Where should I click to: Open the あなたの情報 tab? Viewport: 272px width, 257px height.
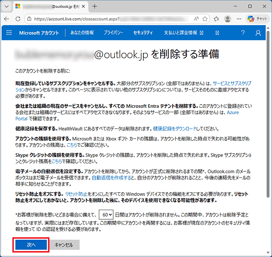pos(82,33)
